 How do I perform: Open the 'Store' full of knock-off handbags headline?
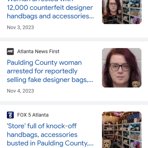50,134
